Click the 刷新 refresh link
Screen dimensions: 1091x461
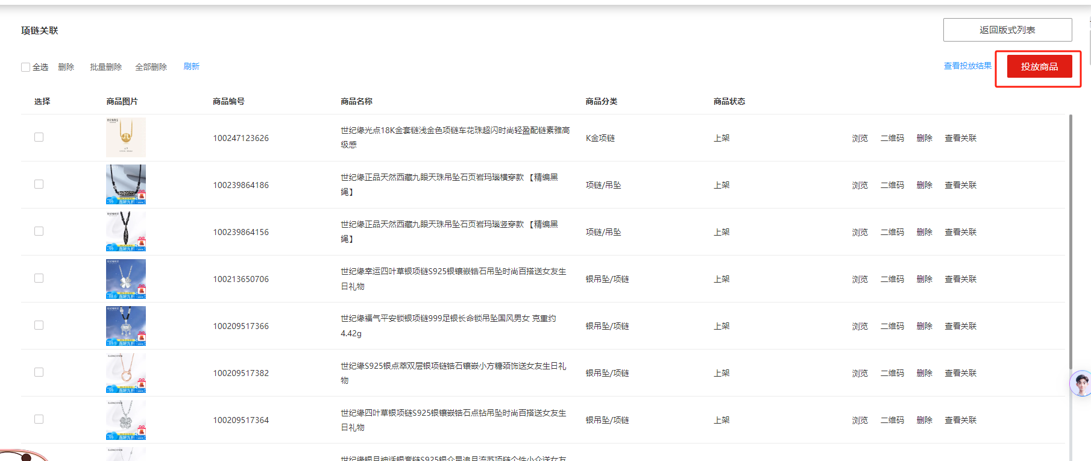(191, 66)
